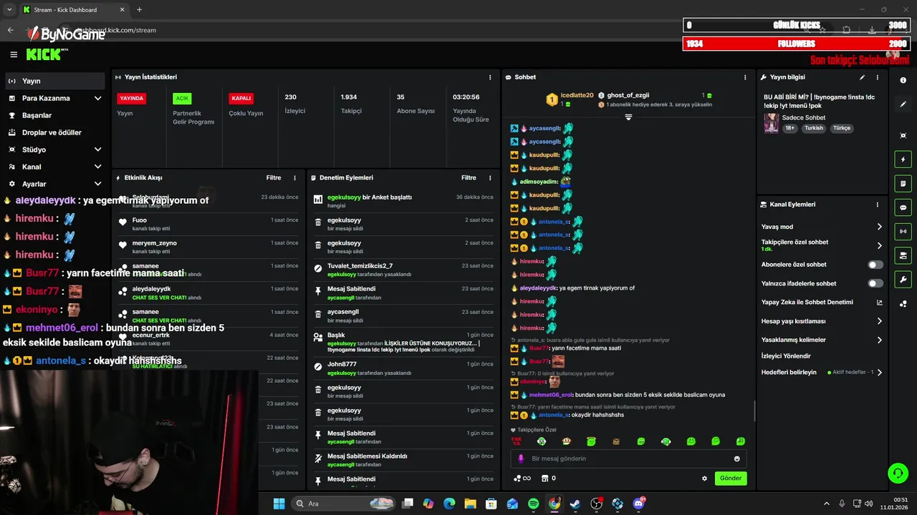Screen dimensions: 917x515
Task: Click the document icon in right sidebar
Action: click(x=903, y=184)
